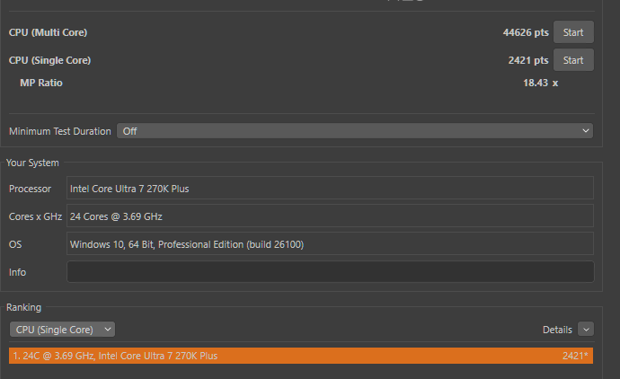Click the empty Info input field

point(330,271)
